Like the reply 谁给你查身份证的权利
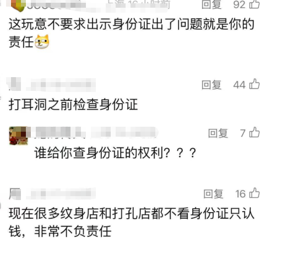Viewport: 293px width, 254px height. point(254,132)
